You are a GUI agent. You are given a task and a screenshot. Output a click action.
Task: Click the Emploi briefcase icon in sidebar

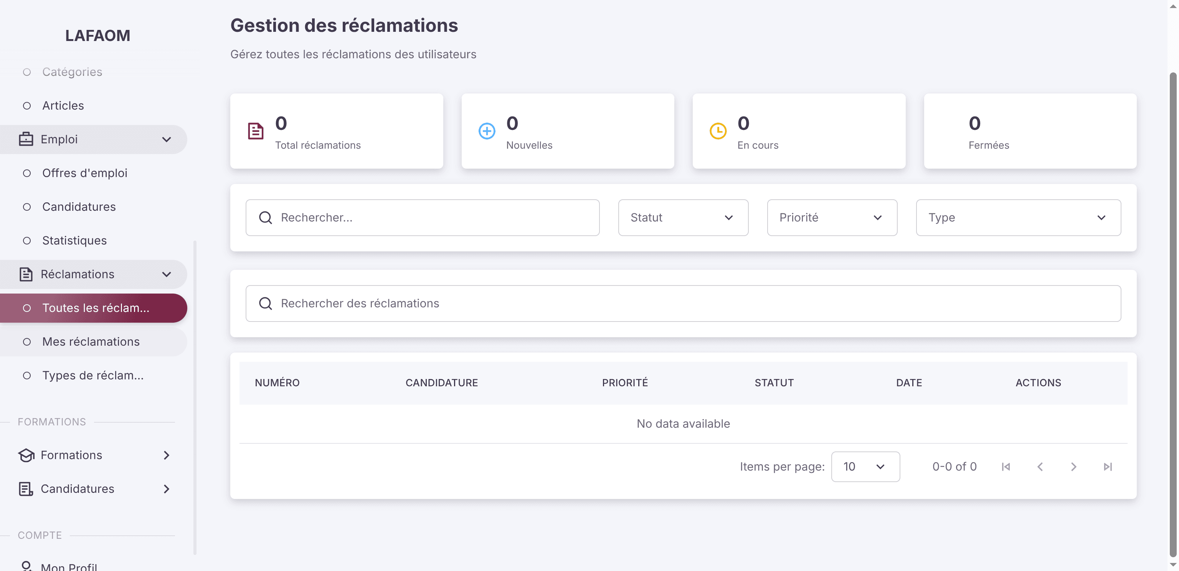(x=26, y=139)
